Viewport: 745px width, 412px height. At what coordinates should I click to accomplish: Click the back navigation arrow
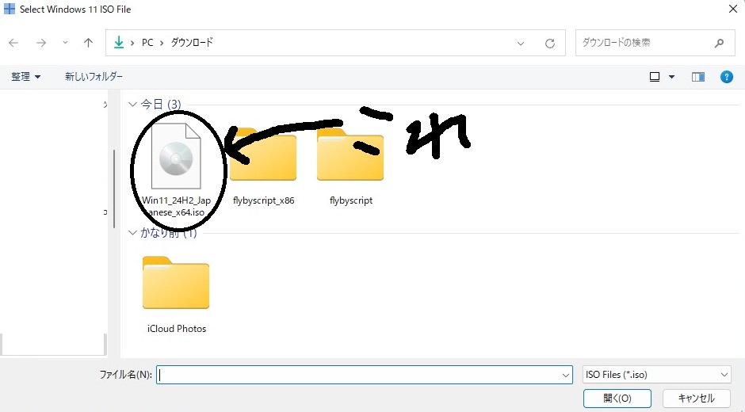pyautogui.click(x=14, y=43)
